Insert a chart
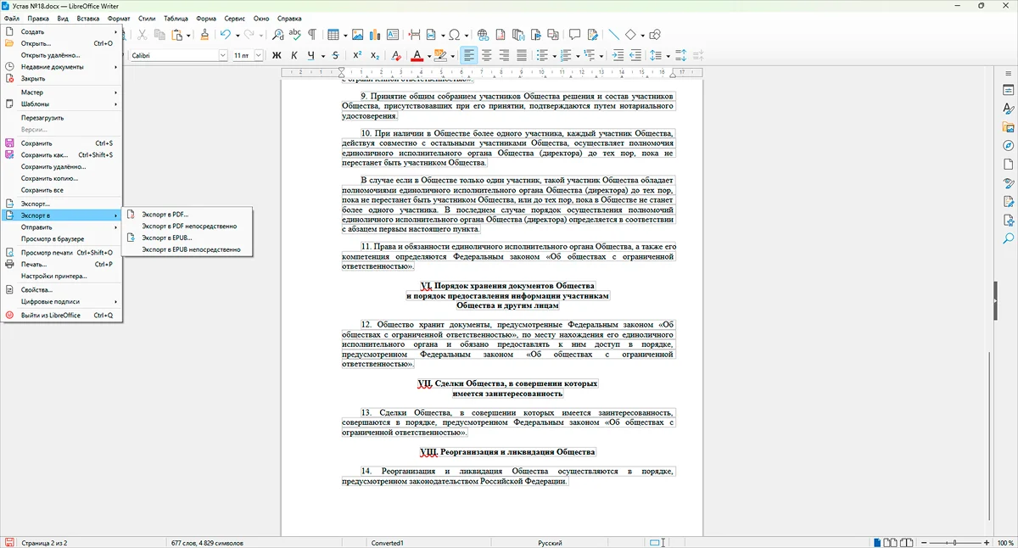This screenshot has width=1018, height=548. pos(374,35)
